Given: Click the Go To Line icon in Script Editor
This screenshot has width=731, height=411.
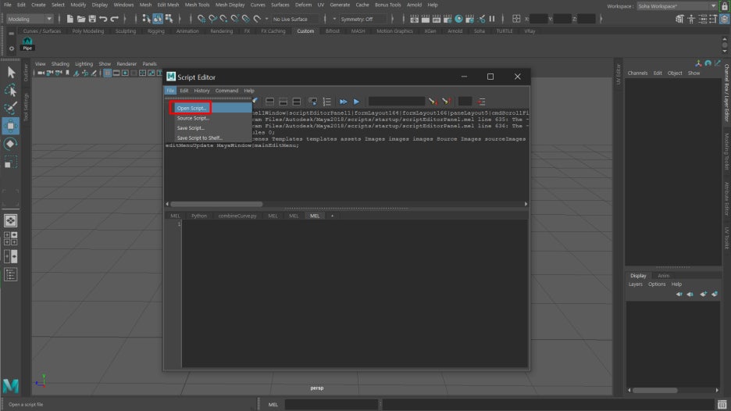Looking at the screenshot, I should pyautogui.click(x=482, y=102).
